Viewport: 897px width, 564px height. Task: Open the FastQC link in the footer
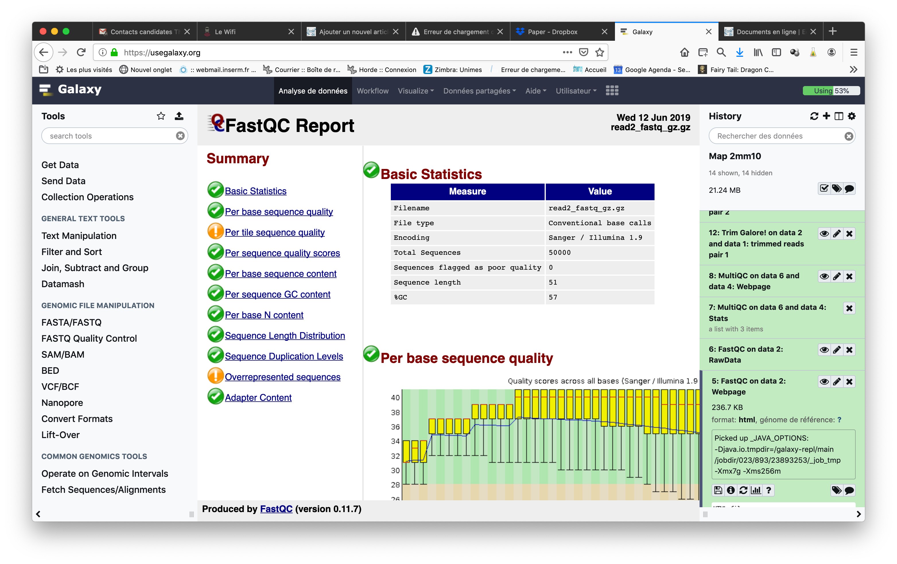[276, 509]
